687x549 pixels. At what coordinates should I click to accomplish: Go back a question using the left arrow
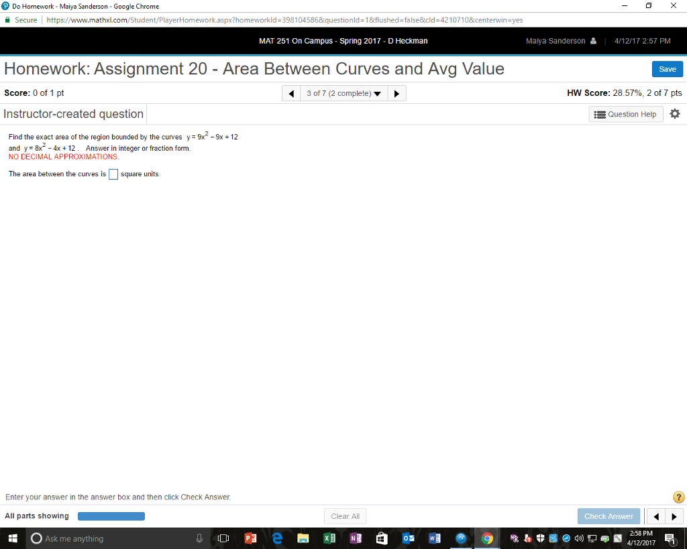tap(290, 93)
